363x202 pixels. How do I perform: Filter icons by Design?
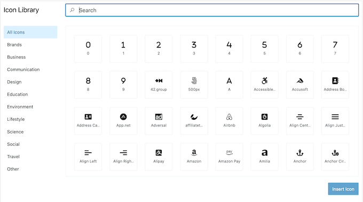tap(30, 82)
